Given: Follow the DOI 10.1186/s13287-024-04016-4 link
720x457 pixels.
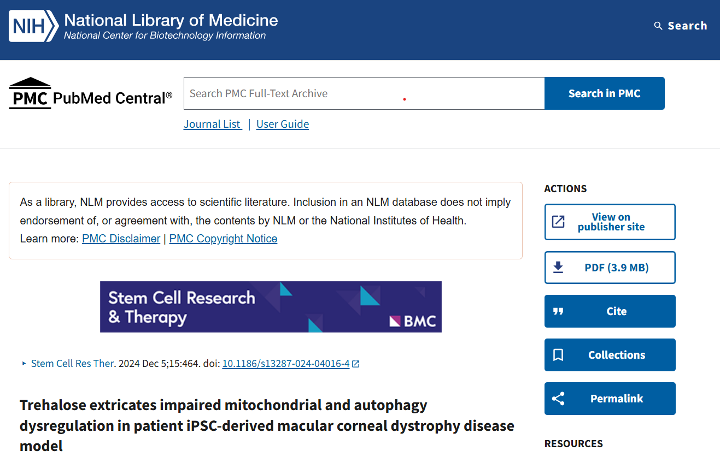Looking at the screenshot, I should pos(285,363).
